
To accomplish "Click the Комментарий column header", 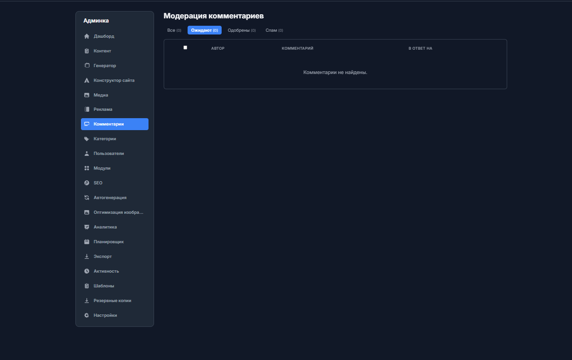I will pyautogui.click(x=297, y=48).
